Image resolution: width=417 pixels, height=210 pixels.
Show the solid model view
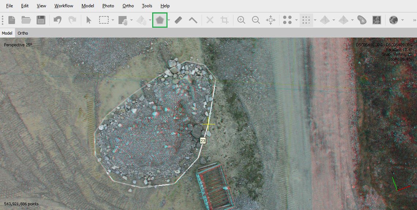coord(325,20)
